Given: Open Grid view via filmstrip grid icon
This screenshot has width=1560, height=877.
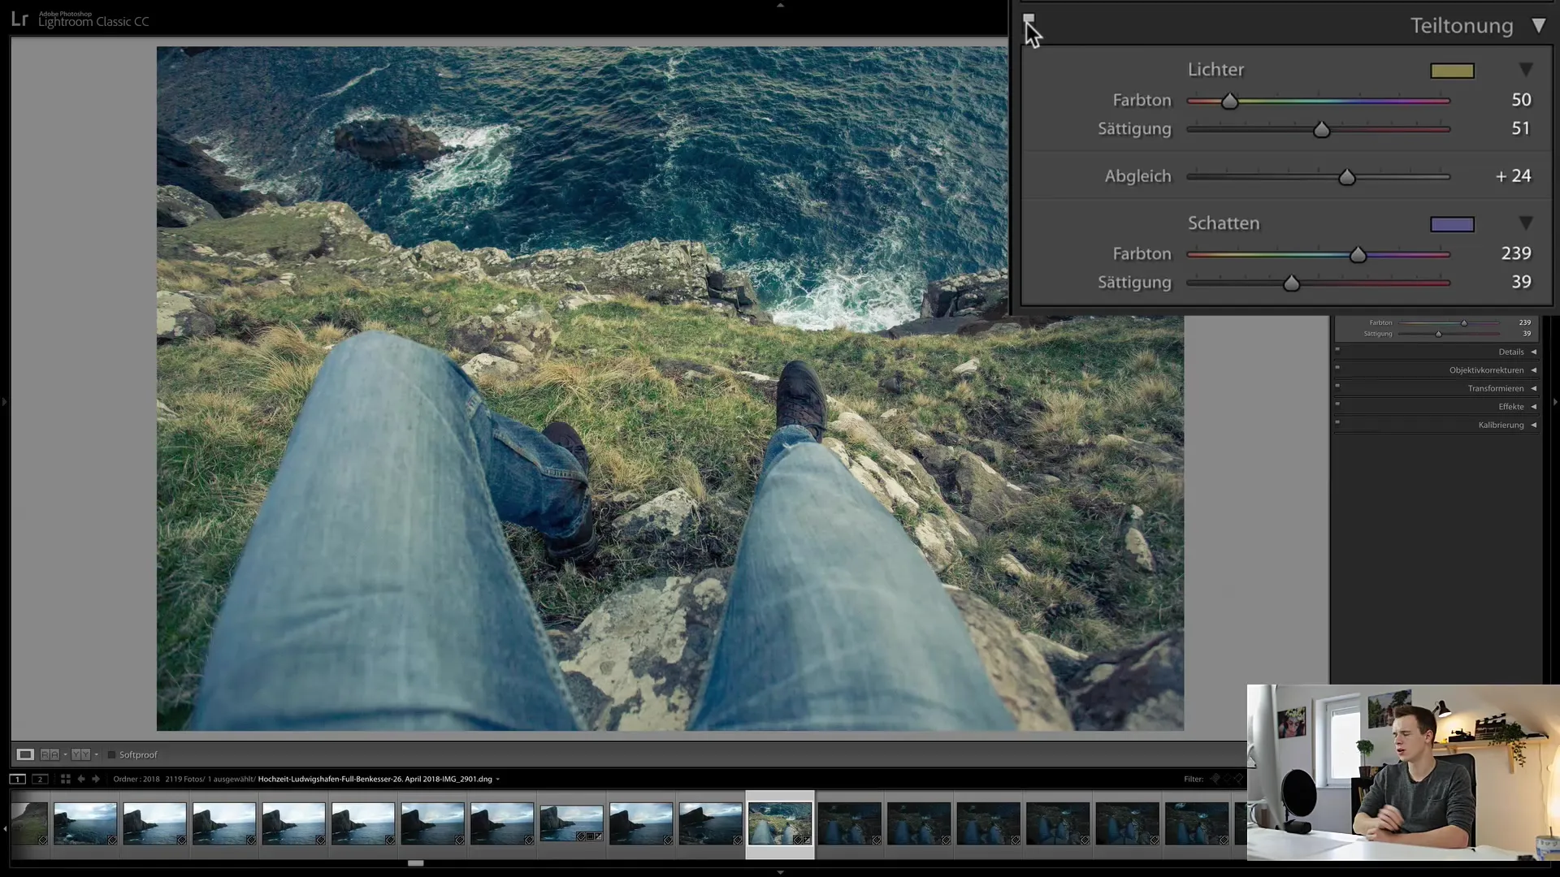Looking at the screenshot, I should click(x=65, y=780).
